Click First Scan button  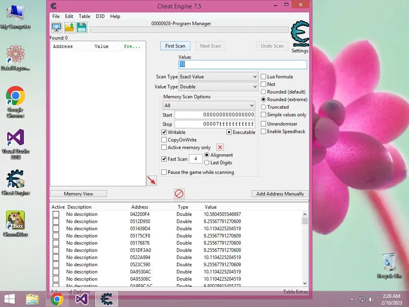[175, 46]
